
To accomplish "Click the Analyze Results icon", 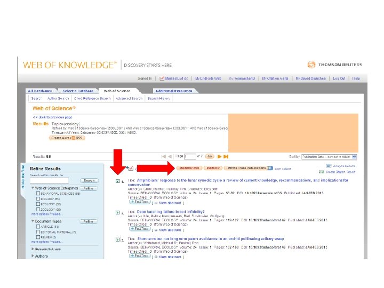I will coord(329,166).
